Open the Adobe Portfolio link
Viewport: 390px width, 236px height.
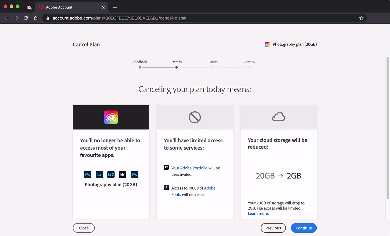click(x=194, y=168)
